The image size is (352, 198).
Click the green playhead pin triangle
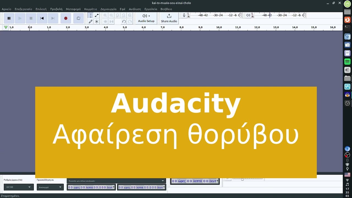pos(6,27)
